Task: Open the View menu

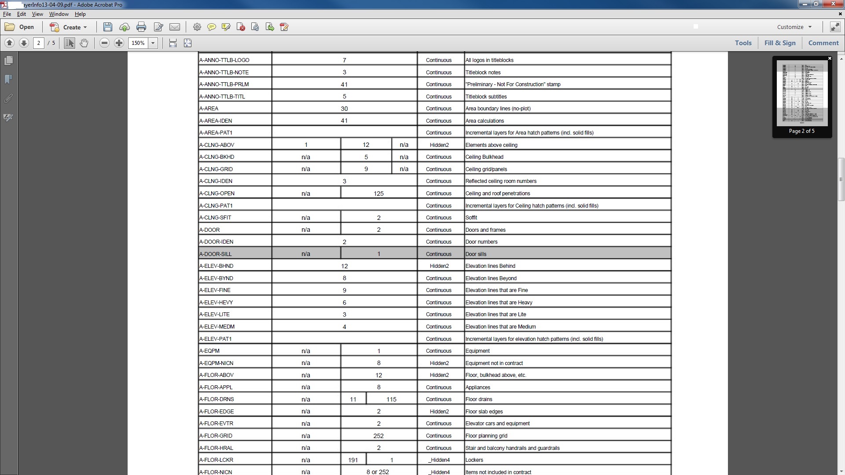Action: [x=37, y=14]
